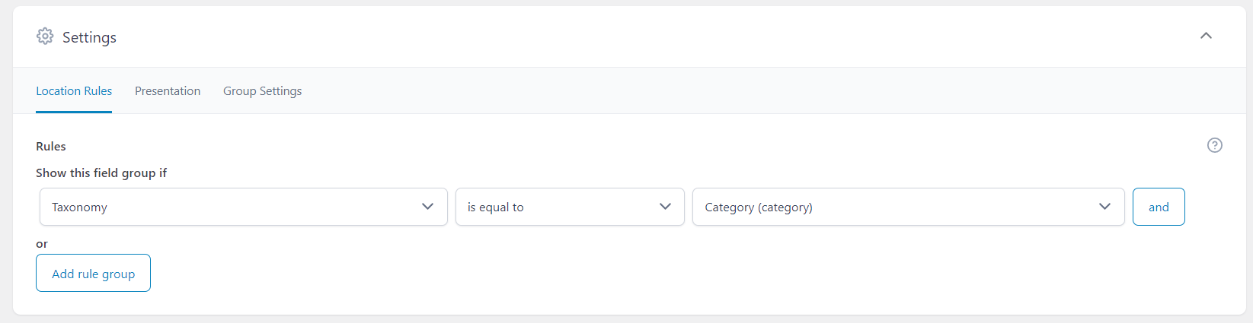Click the "Show this field group if" label
This screenshot has width=1253, height=323.
101,173
